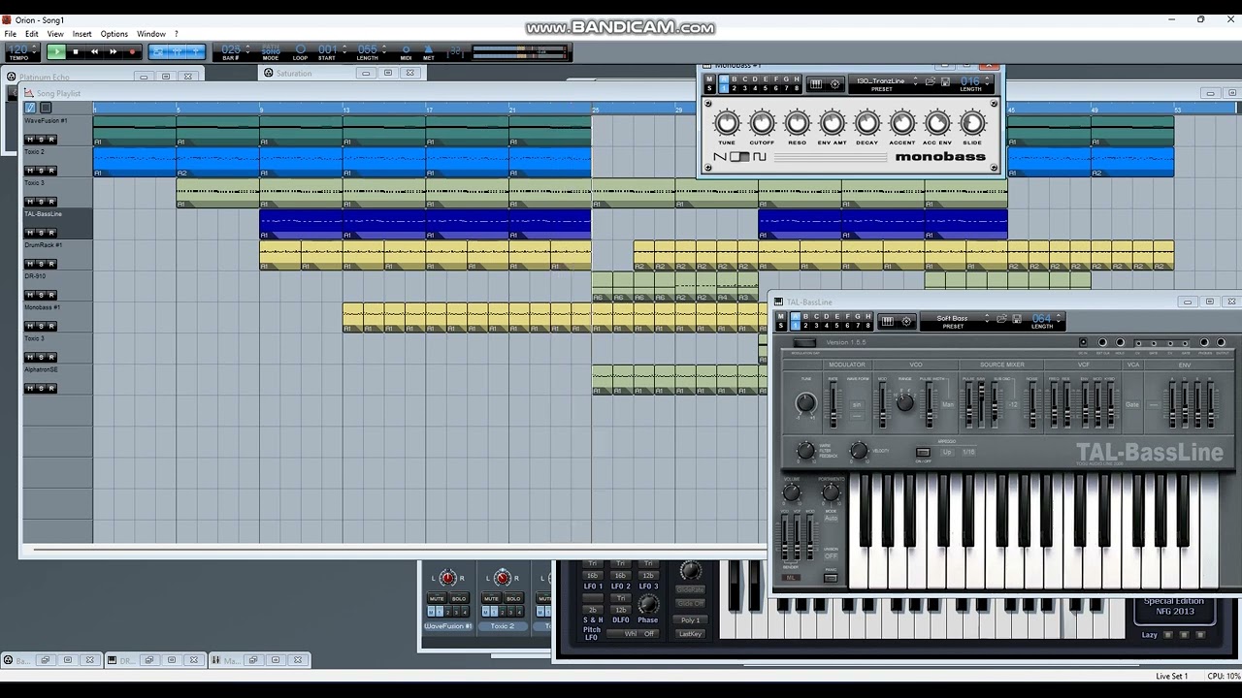Jump to bar 13 on the playlist ruler
1242x698 pixels.
coord(345,110)
